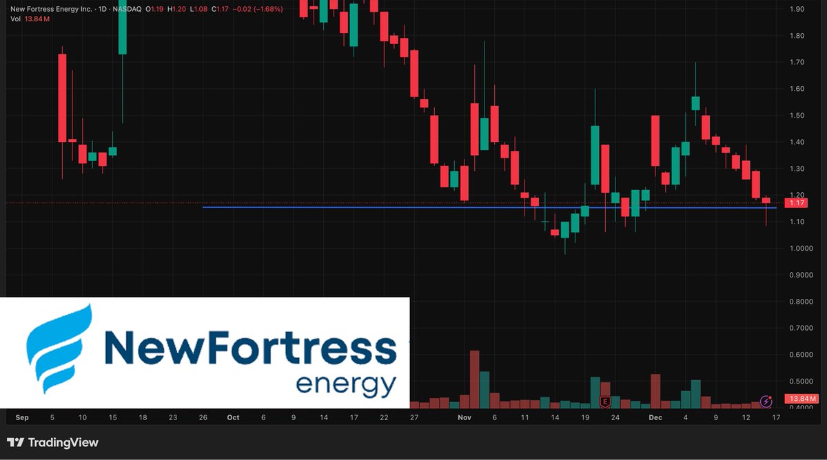
Task: Select the blue horizontal support line
Action: (x=489, y=207)
